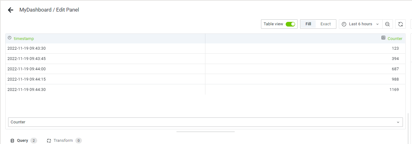This screenshot has height=144, width=412.
Task: Click the chevron in the Counter select box
Action: pyautogui.click(x=398, y=122)
